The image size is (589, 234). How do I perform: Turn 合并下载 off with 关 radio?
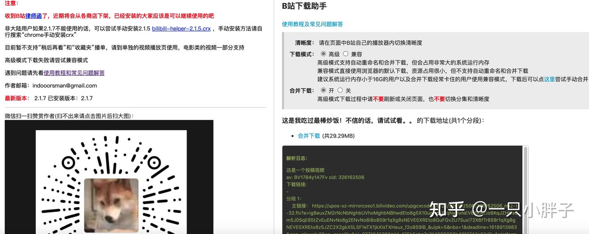tap(340, 90)
